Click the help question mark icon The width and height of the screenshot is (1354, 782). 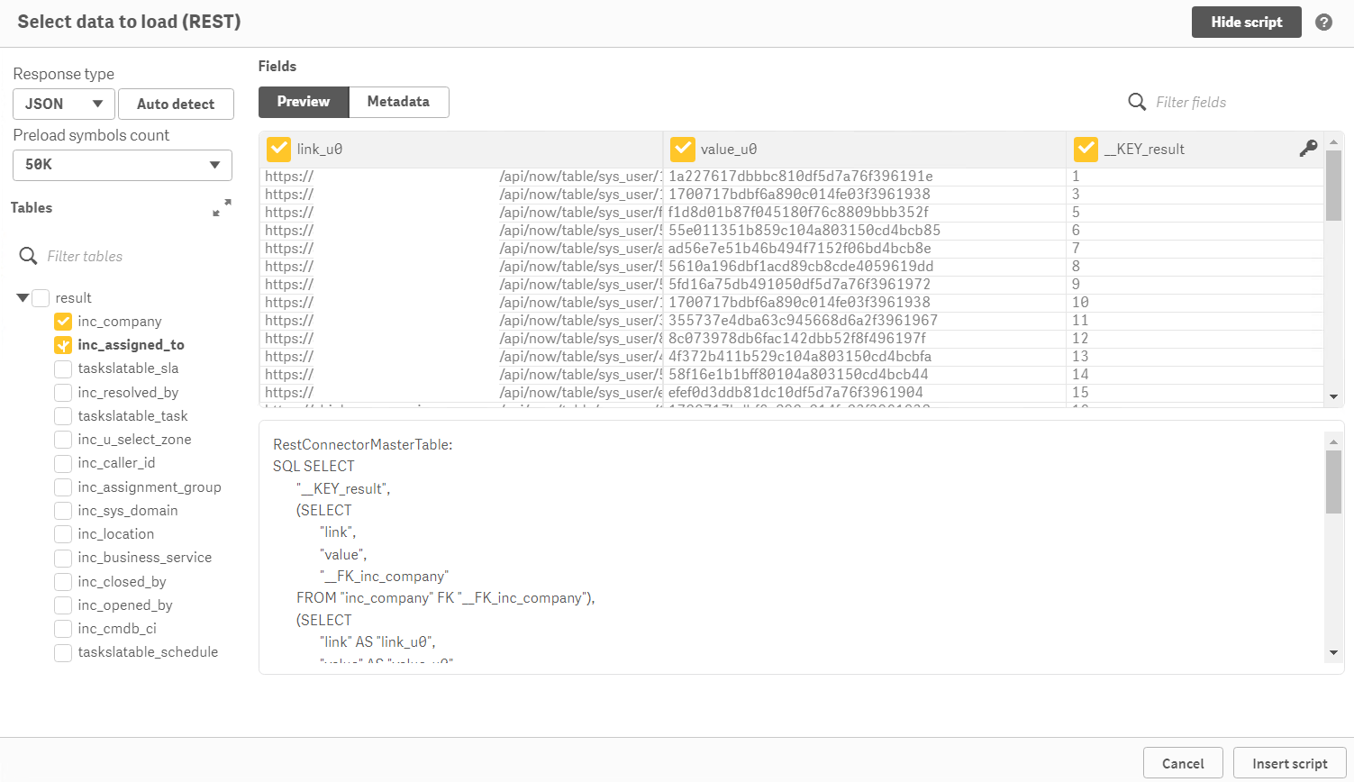coord(1323,23)
